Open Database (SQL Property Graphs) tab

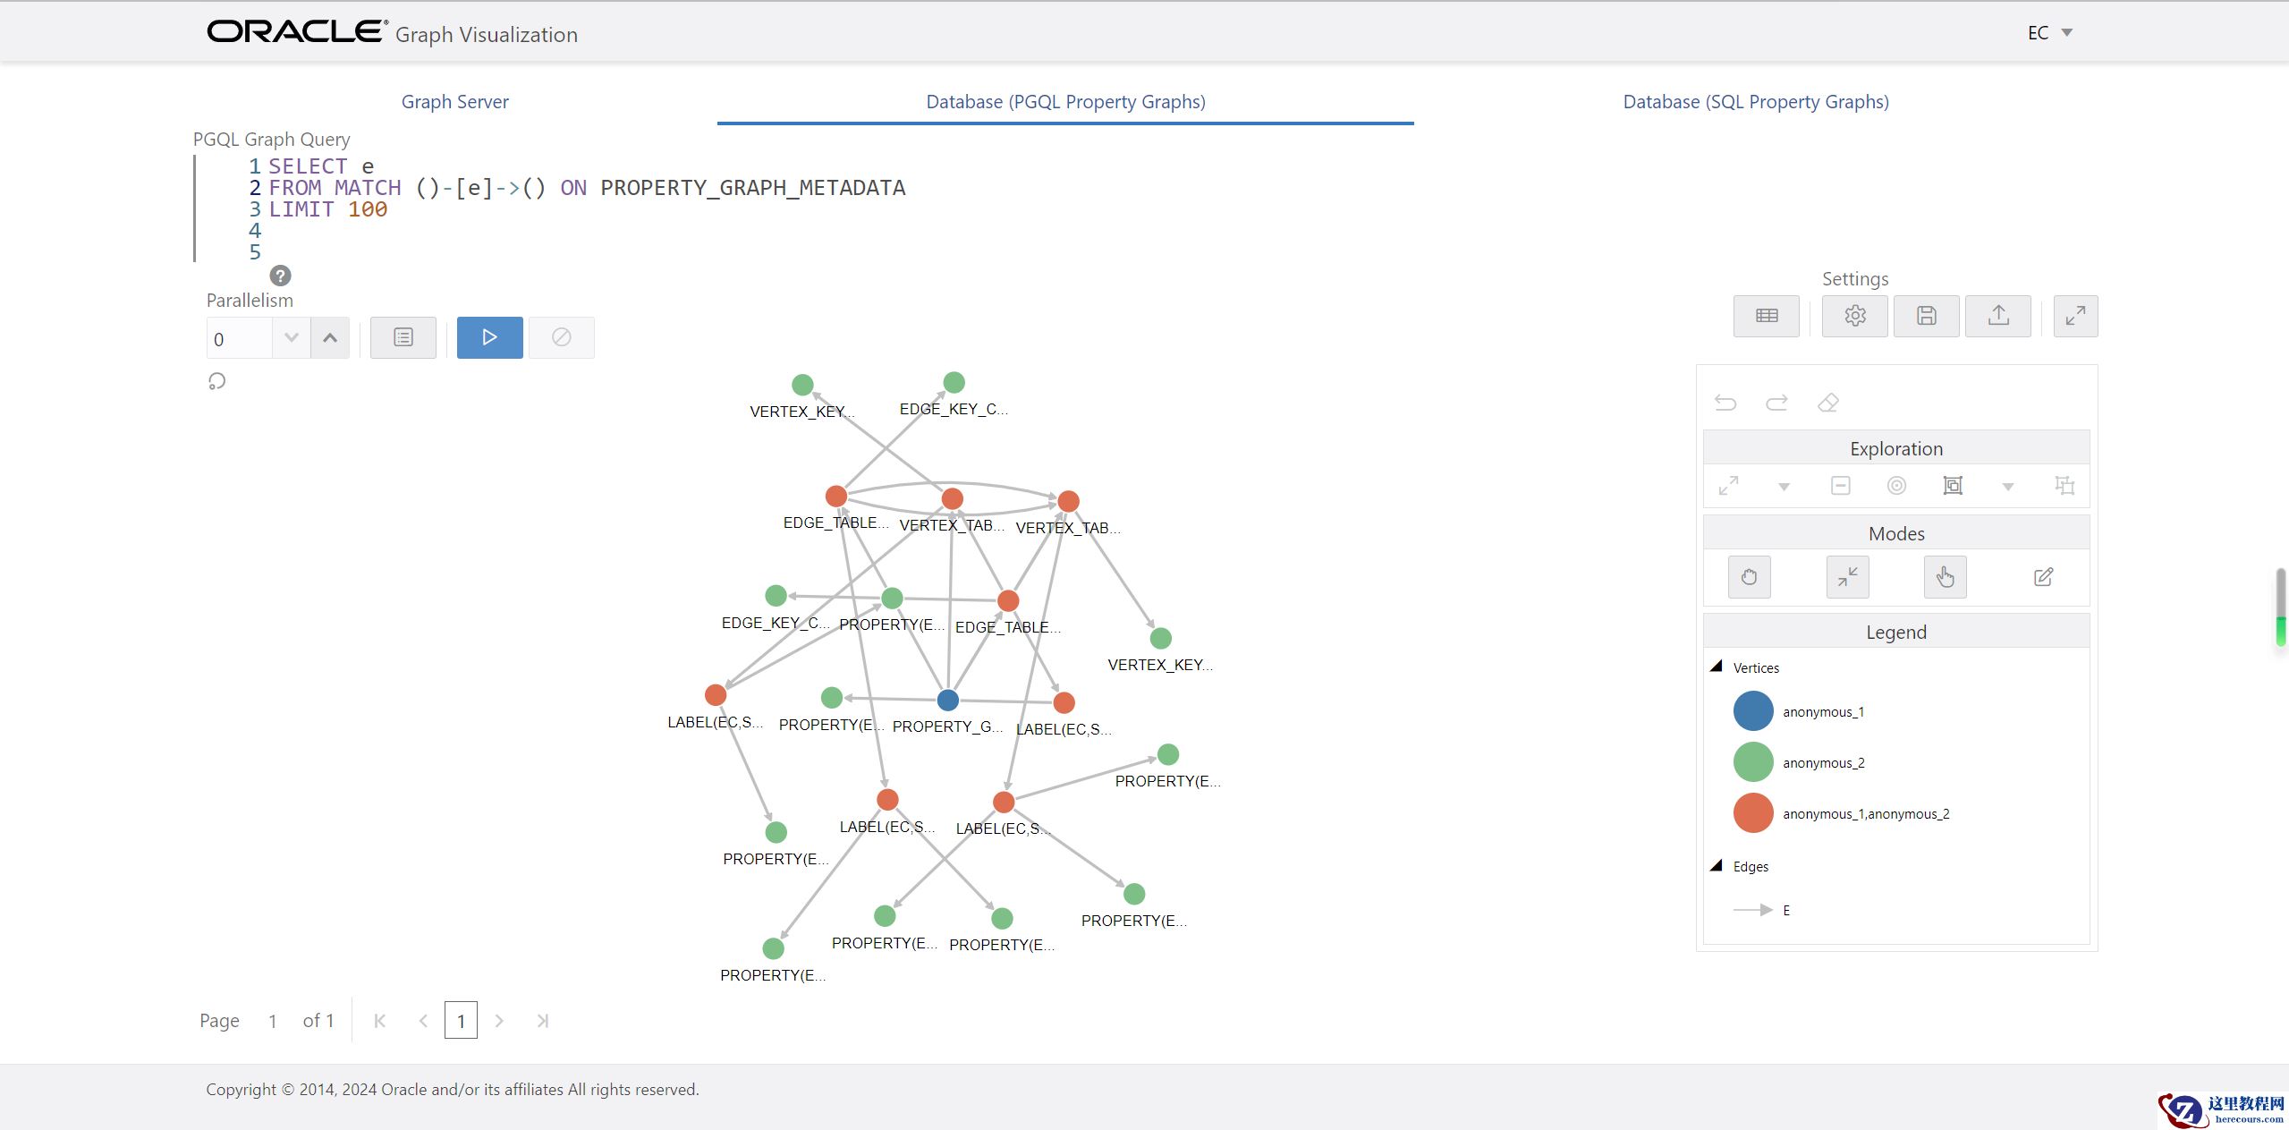(1755, 102)
